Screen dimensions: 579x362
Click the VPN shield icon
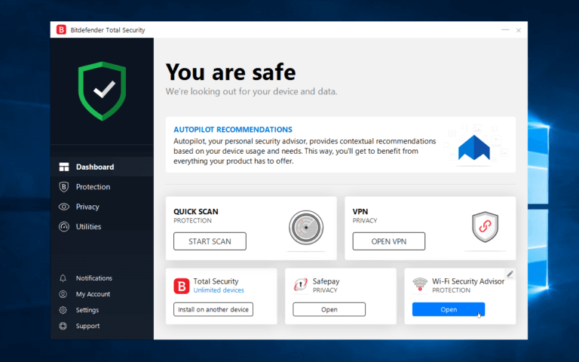point(485,226)
